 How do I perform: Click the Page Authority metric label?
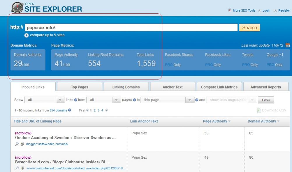point(66,55)
